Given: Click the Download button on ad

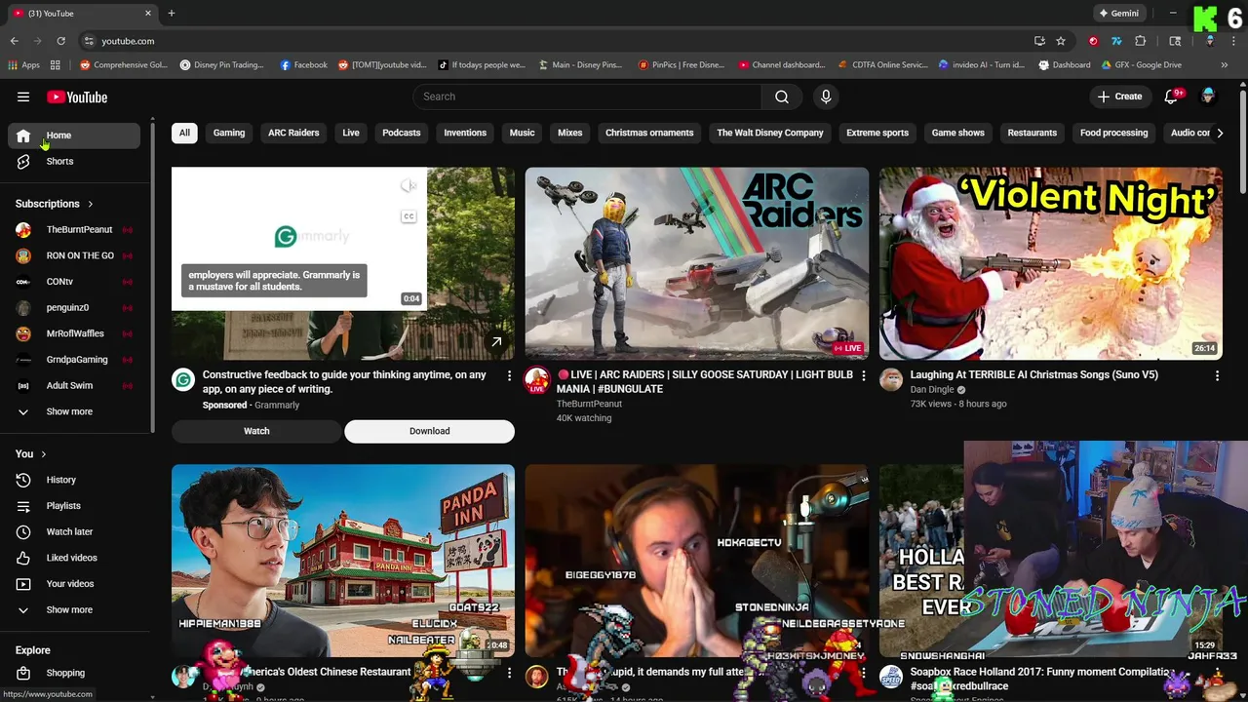Looking at the screenshot, I should (x=429, y=431).
